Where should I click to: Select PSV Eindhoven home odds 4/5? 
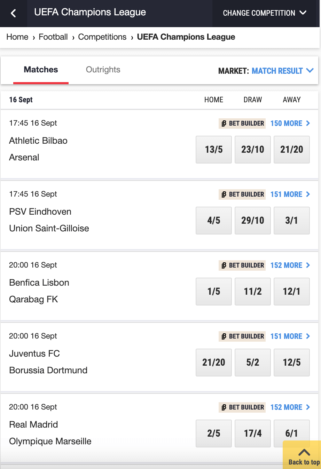coord(214,221)
